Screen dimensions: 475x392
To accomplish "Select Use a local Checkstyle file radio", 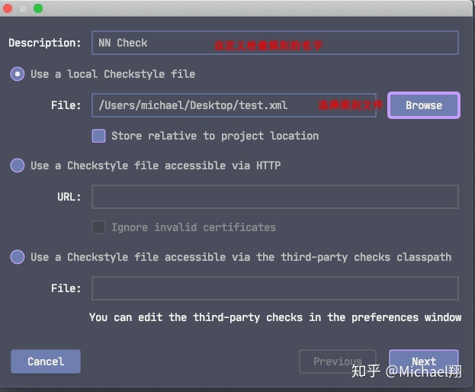I will click(18, 74).
